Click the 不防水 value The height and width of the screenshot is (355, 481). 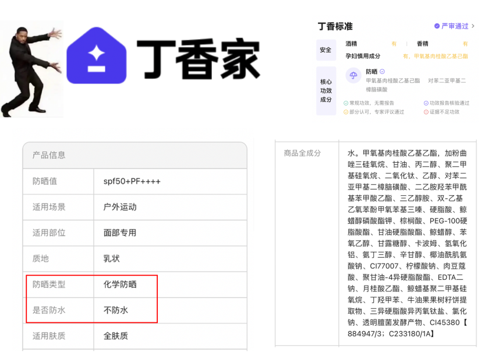116,310
